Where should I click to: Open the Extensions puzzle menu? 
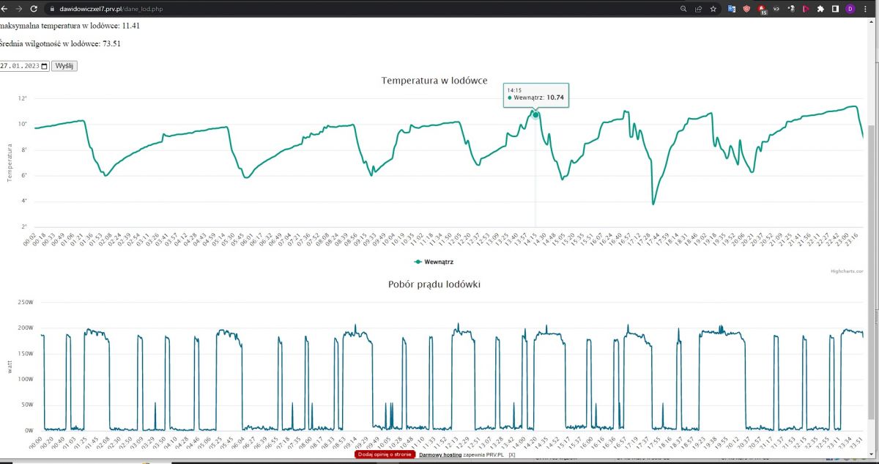click(x=820, y=9)
